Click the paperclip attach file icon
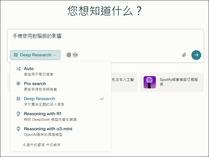 coord(184,55)
